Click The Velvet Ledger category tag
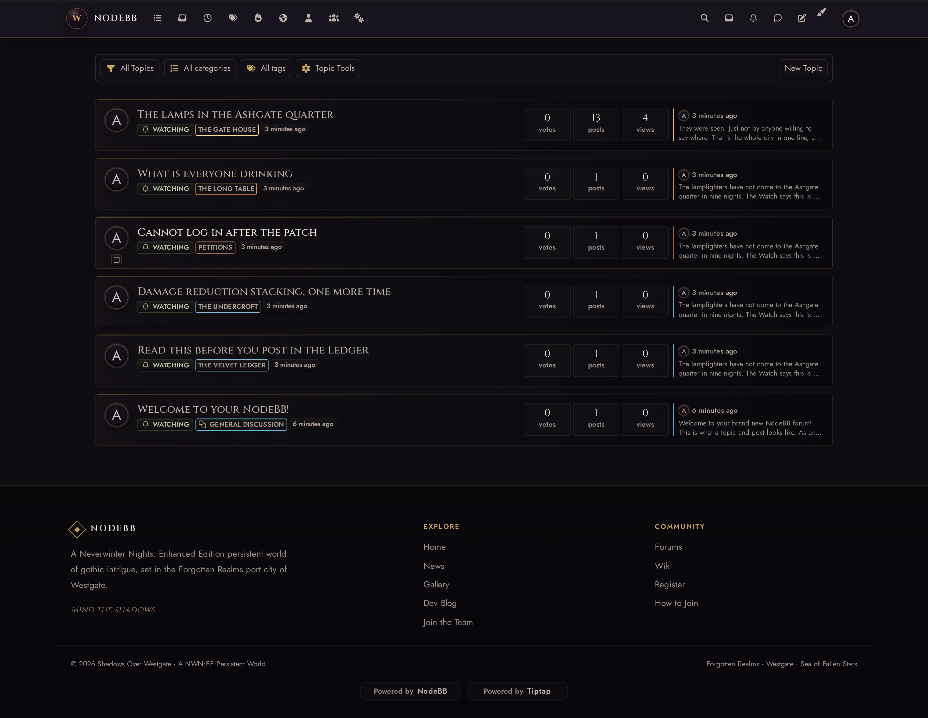This screenshot has width=928, height=718. [232, 365]
